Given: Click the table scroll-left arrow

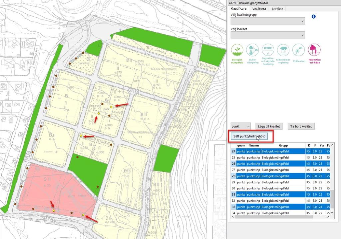Looking at the screenshot, I should (233, 217).
